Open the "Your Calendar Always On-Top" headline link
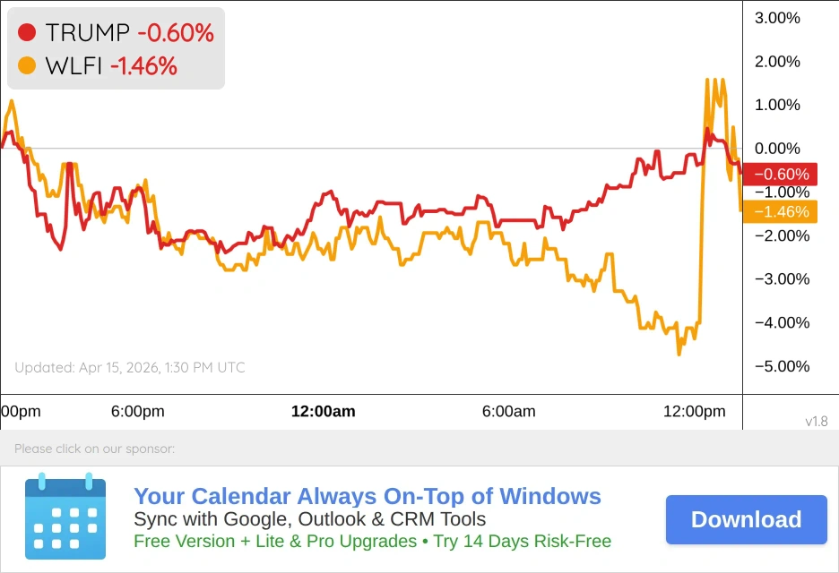The width and height of the screenshot is (839, 573). click(x=367, y=496)
